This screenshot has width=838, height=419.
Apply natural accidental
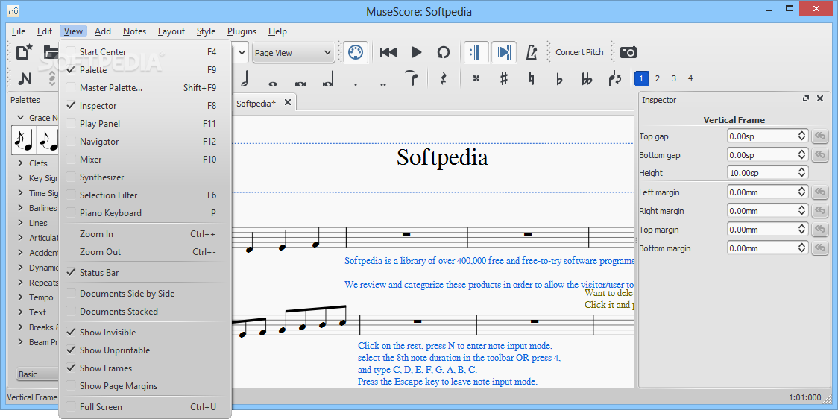pos(532,78)
